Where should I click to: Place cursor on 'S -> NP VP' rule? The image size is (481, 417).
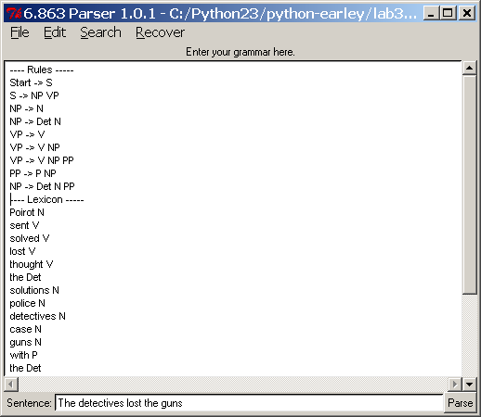[x=34, y=95]
